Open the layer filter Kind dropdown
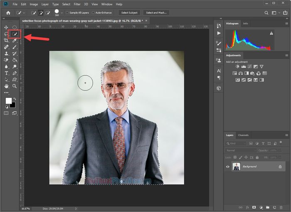The width and height of the screenshot is (291, 212). 236,143
